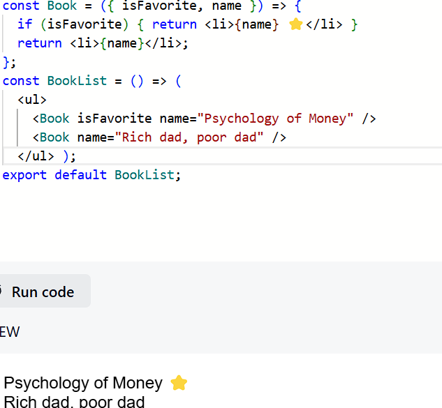The image size is (442, 408).
Task: Click the closing </ul> ); line
Action: point(47,156)
